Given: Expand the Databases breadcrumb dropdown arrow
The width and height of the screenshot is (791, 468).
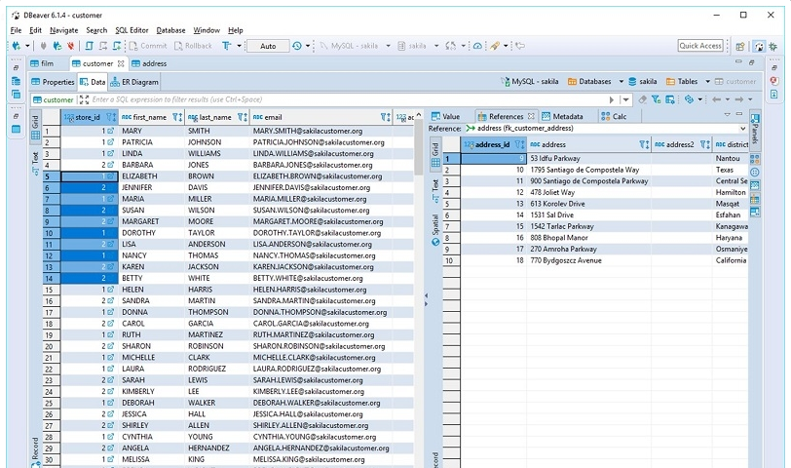Looking at the screenshot, I should 621,81.
